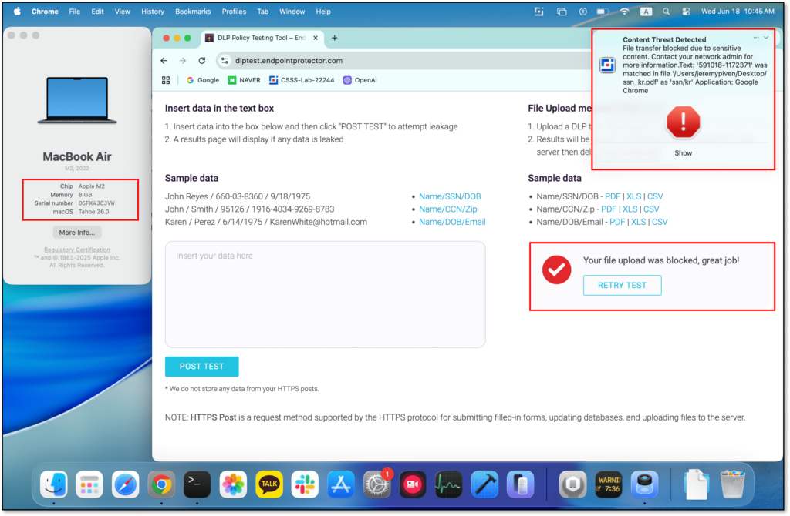Download the Name/CCN/Zip CSV sample

coord(651,209)
